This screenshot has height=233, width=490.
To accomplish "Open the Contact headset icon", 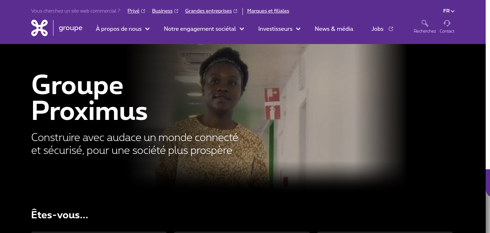I will [x=447, y=23].
